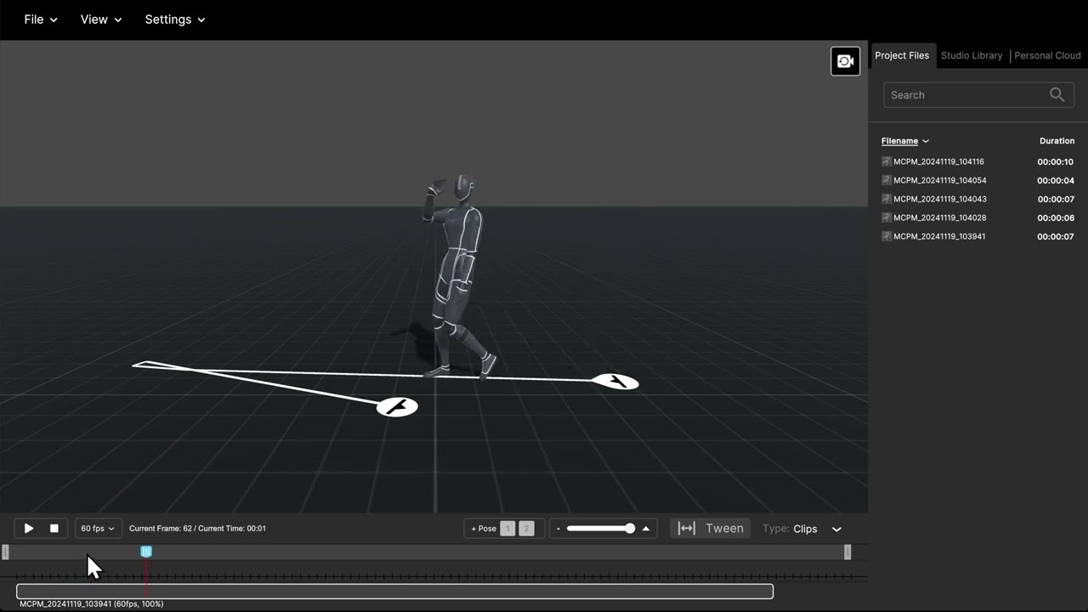Open the File menu
The image size is (1088, 612).
(41, 20)
